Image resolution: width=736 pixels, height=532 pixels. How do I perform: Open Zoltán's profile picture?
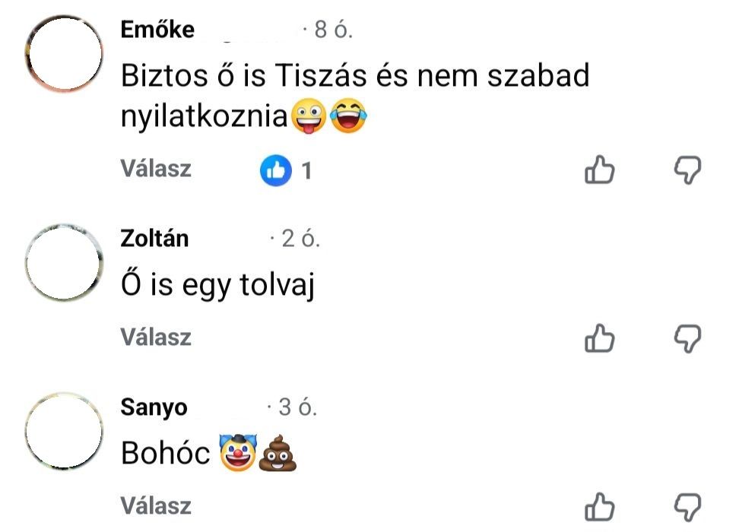pyautogui.click(x=64, y=263)
